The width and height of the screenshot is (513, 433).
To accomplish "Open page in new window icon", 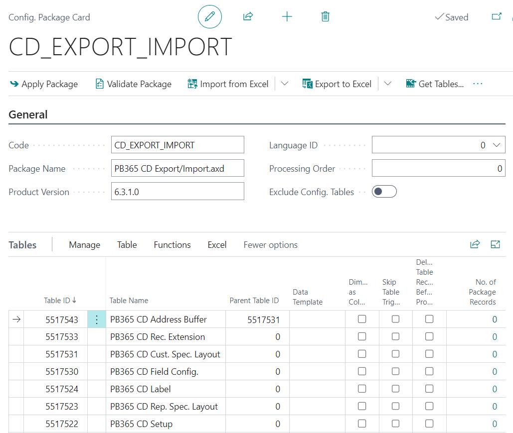I will coord(497,16).
